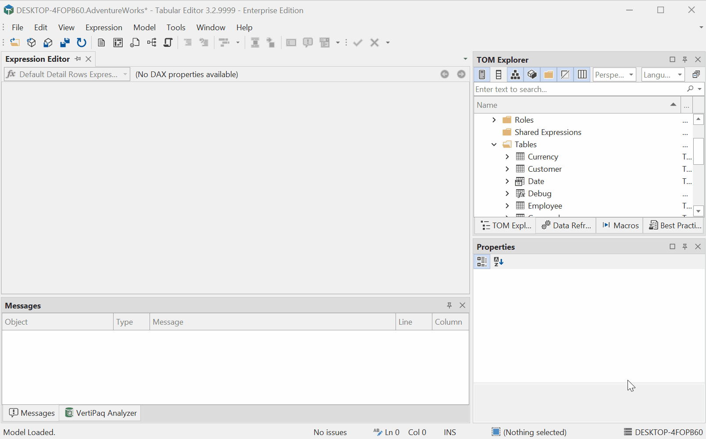
Task: Click the New DAX query document icon
Action: point(101,42)
